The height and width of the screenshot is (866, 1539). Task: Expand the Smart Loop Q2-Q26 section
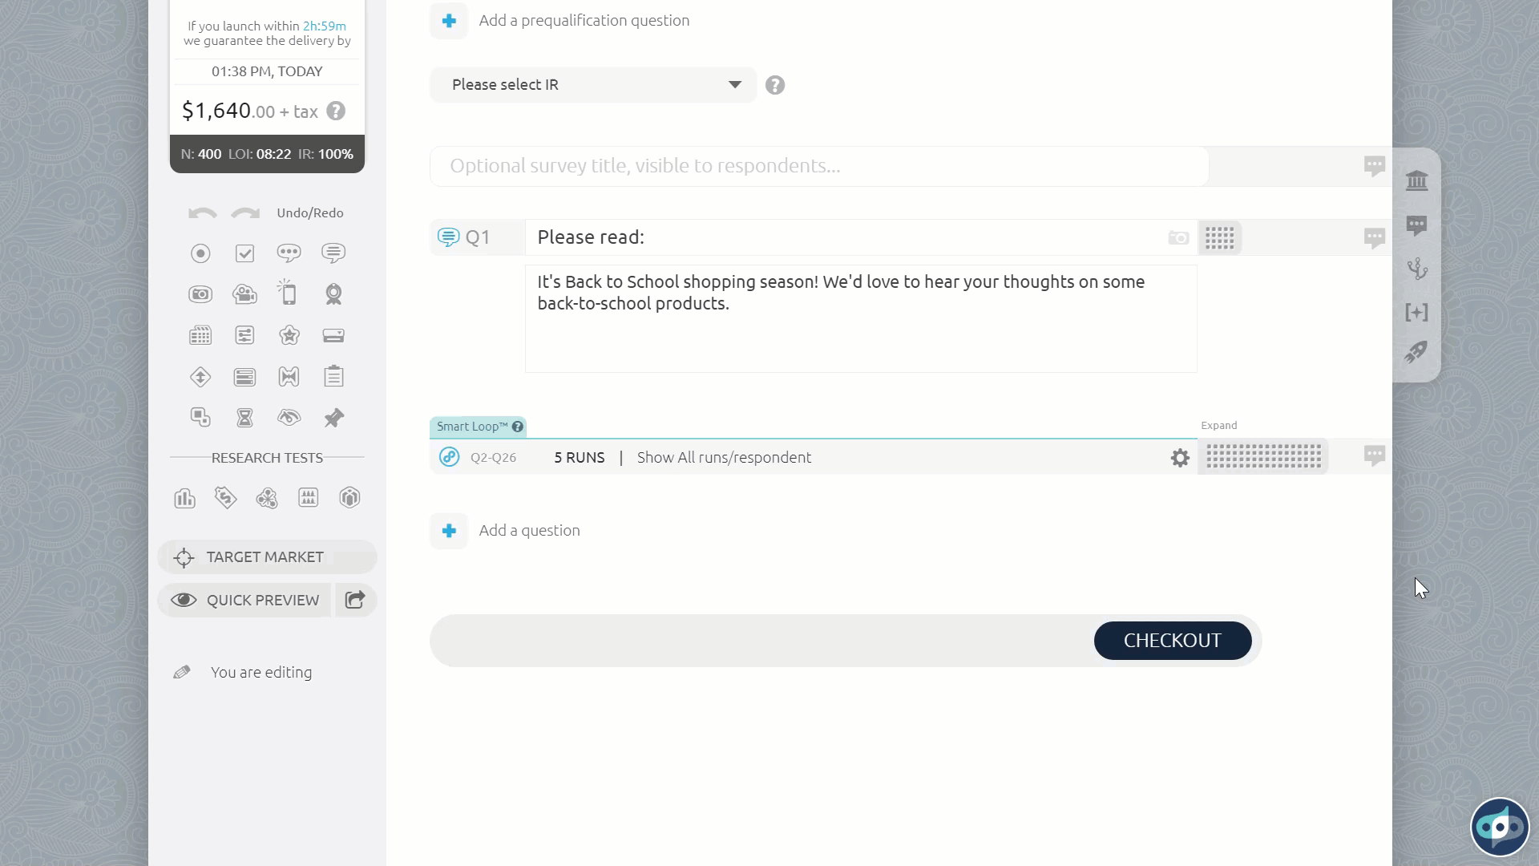[1218, 425]
